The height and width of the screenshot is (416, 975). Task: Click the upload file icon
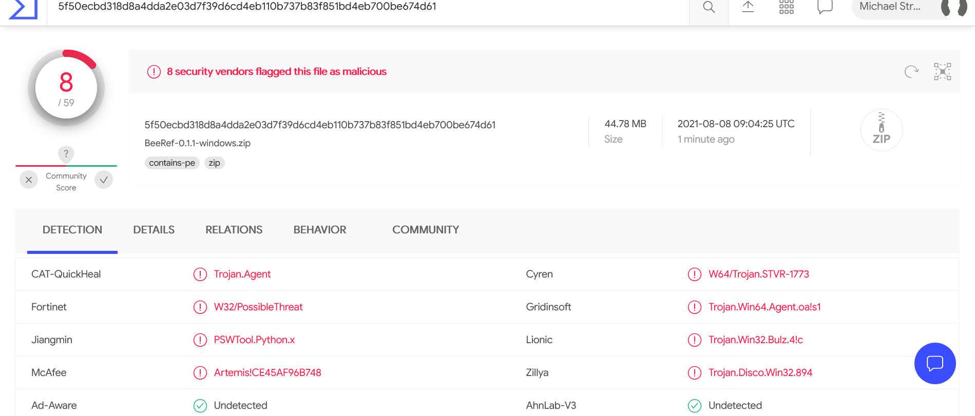click(748, 7)
